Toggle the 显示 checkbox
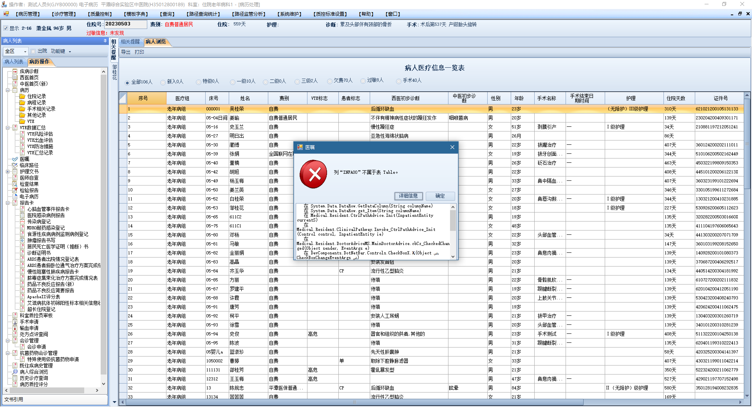This screenshot has height=407, width=752. [5, 28]
